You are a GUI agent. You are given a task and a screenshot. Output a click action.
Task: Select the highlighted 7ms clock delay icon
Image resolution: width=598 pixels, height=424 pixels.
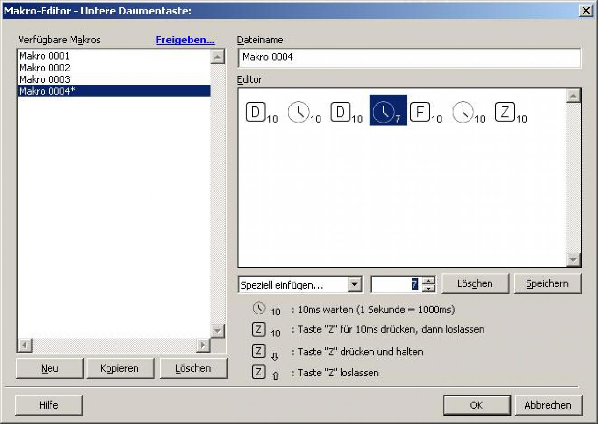point(388,110)
